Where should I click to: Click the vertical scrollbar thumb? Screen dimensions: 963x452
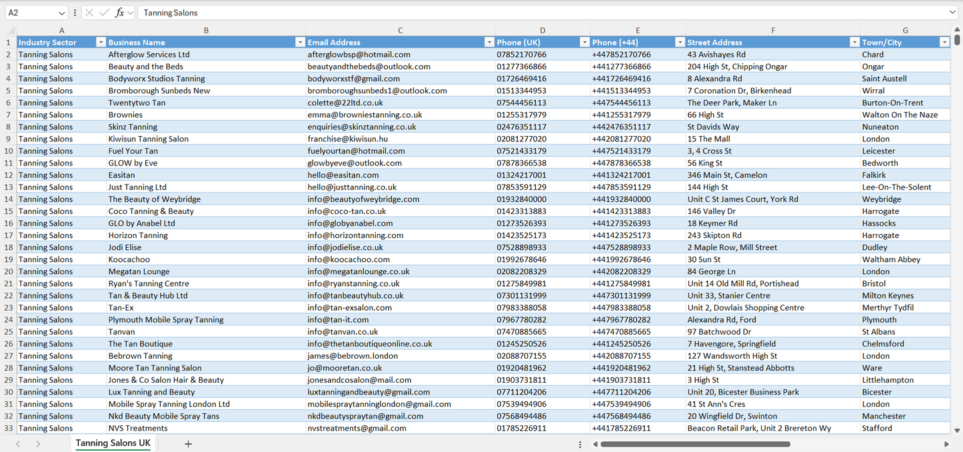point(958,40)
